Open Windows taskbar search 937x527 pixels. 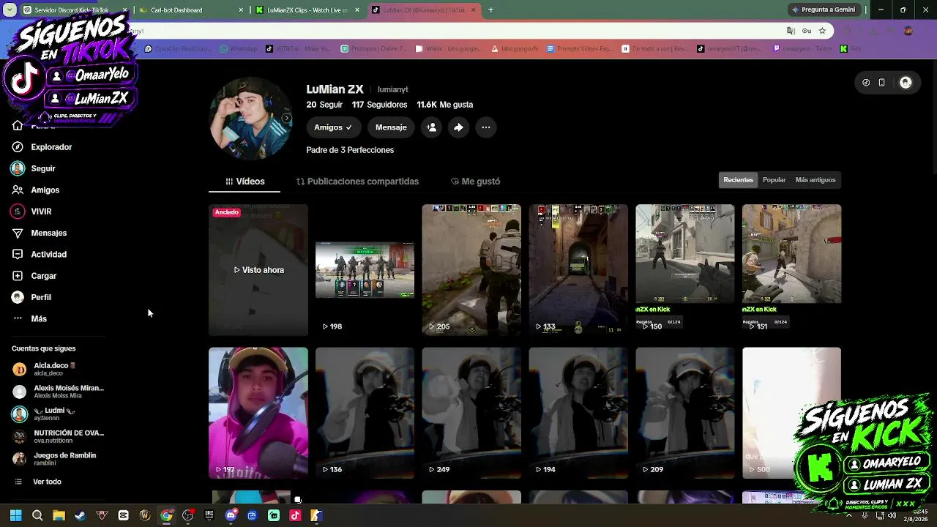[x=37, y=515]
